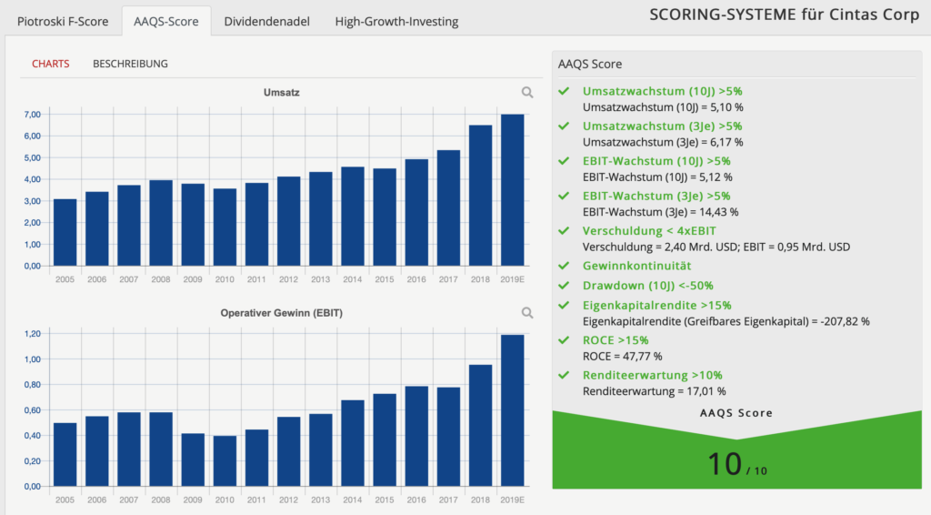Click the Umsatzwachstum (10J) >5% criterion
The height and width of the screenshot is (515, 931).
[x=662, y=91]
